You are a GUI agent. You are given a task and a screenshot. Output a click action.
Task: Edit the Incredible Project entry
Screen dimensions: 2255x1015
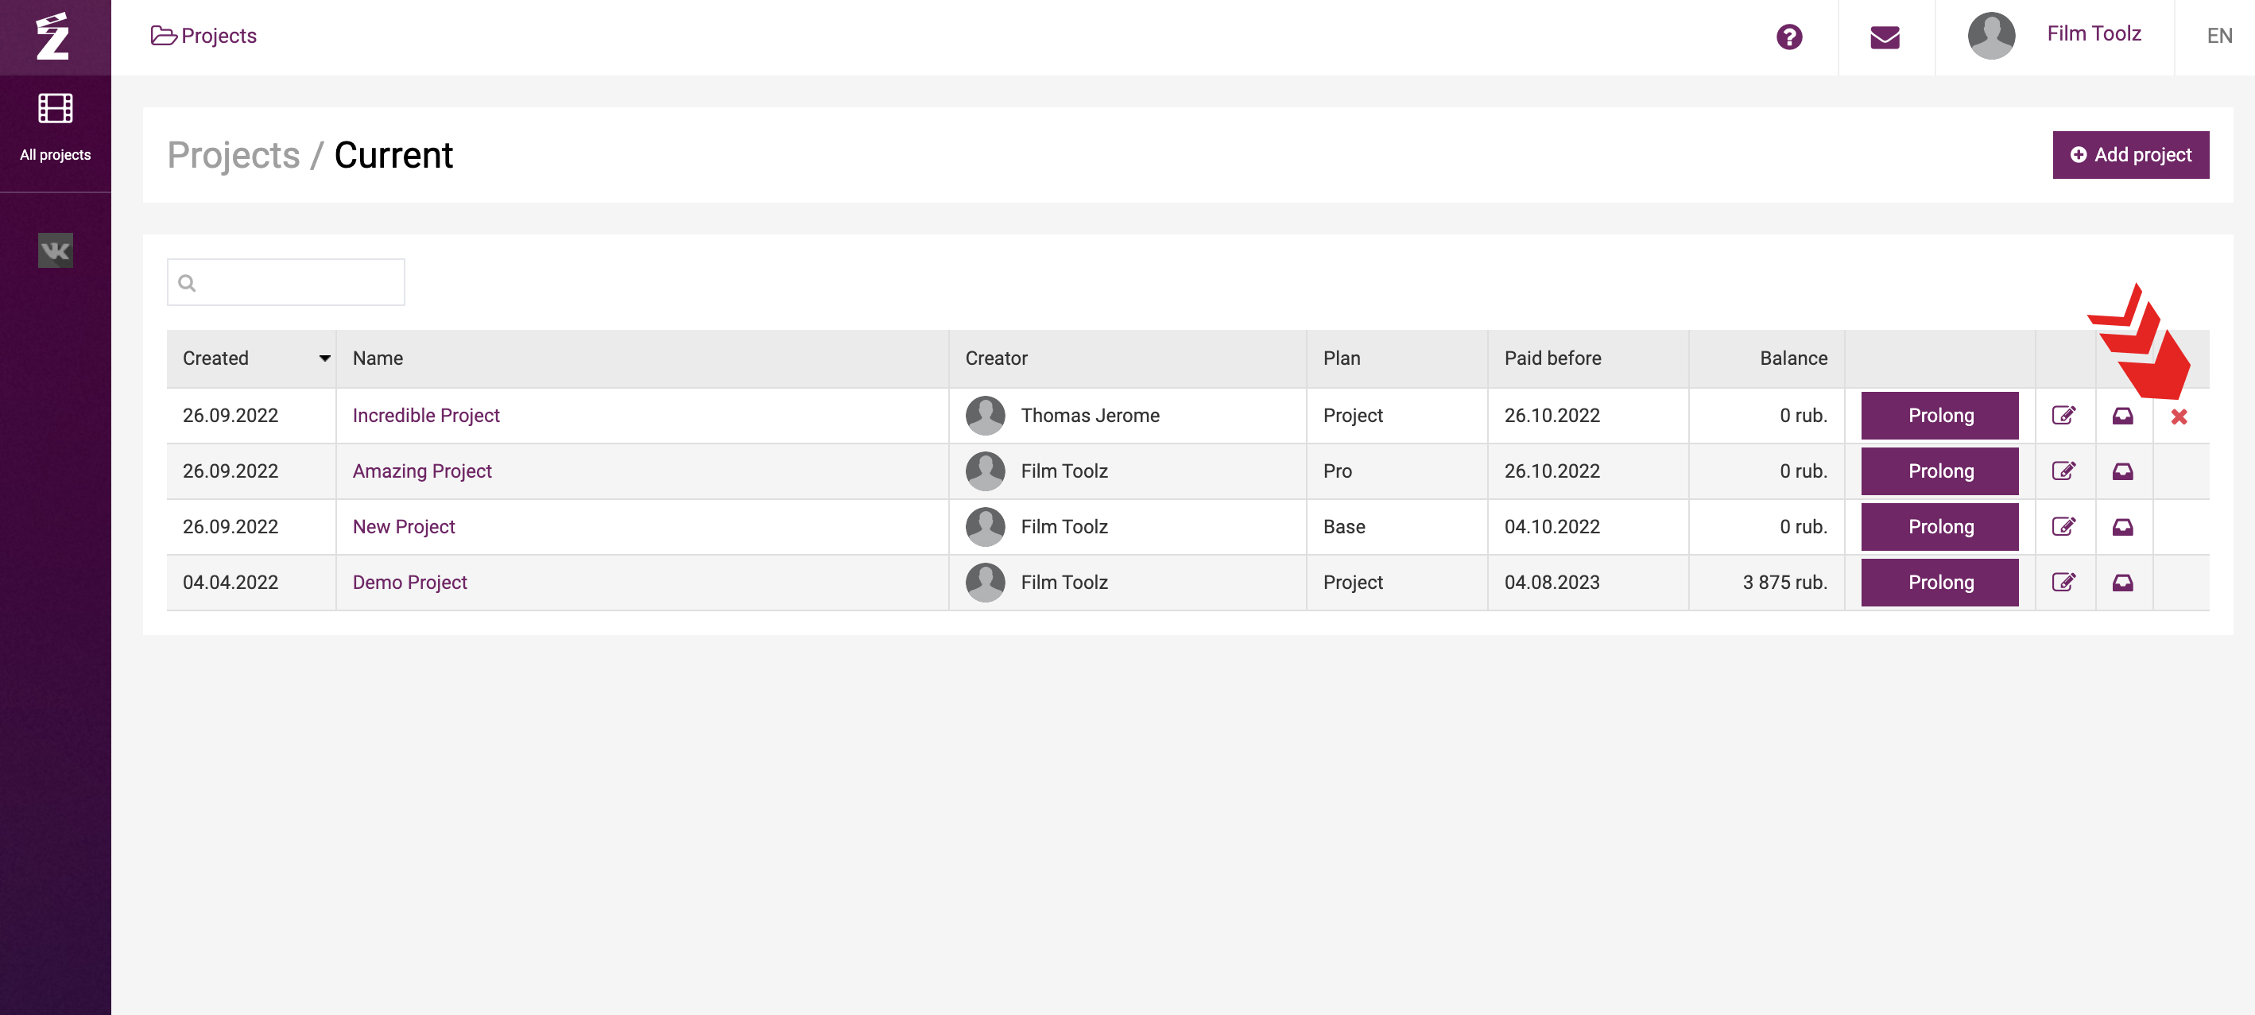coord(2063,416)
